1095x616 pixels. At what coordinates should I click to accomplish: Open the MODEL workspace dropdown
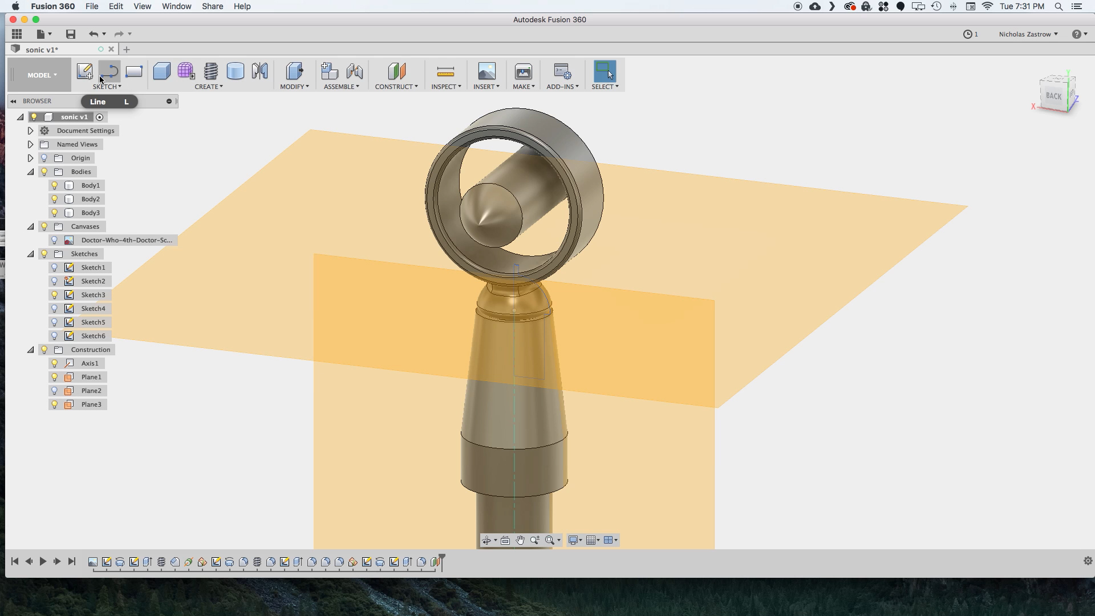[42, 75]
